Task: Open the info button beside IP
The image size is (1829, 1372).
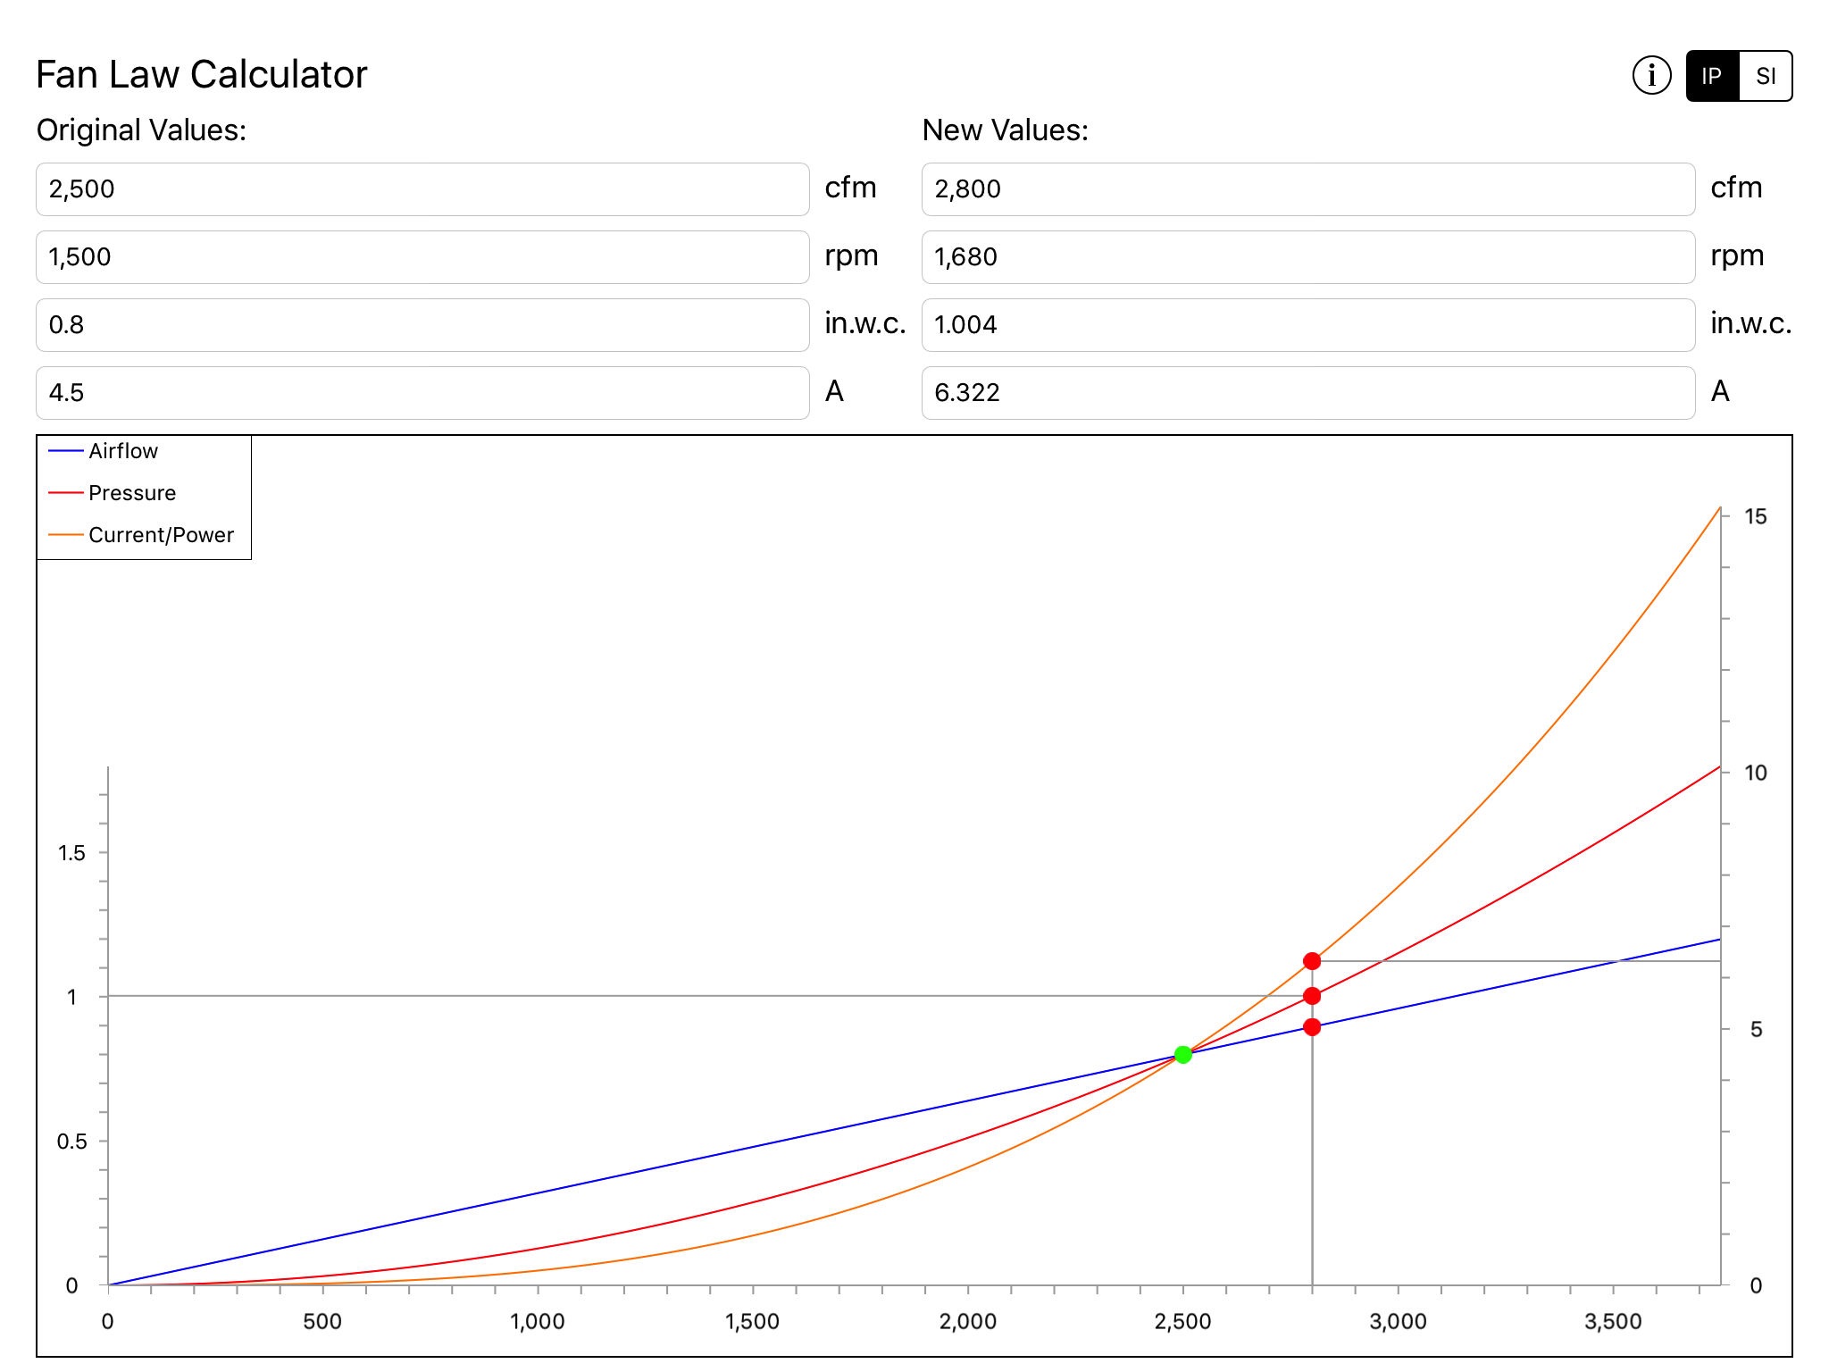Action: 1651,76
